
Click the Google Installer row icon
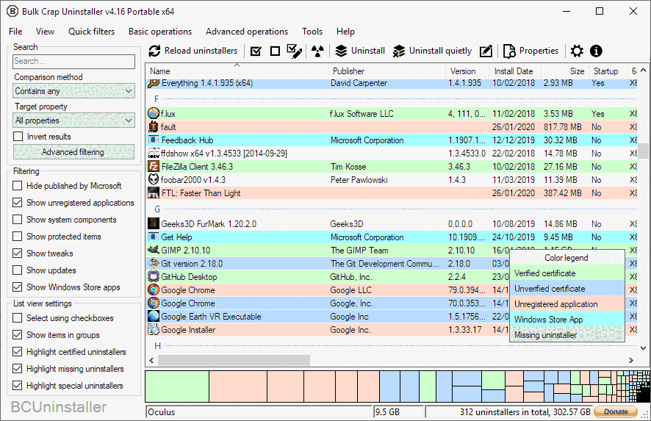(x=154, y=330)
